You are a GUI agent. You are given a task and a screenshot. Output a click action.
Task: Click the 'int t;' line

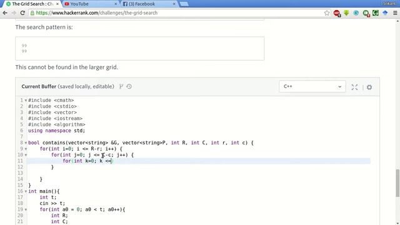click(48, 197)
